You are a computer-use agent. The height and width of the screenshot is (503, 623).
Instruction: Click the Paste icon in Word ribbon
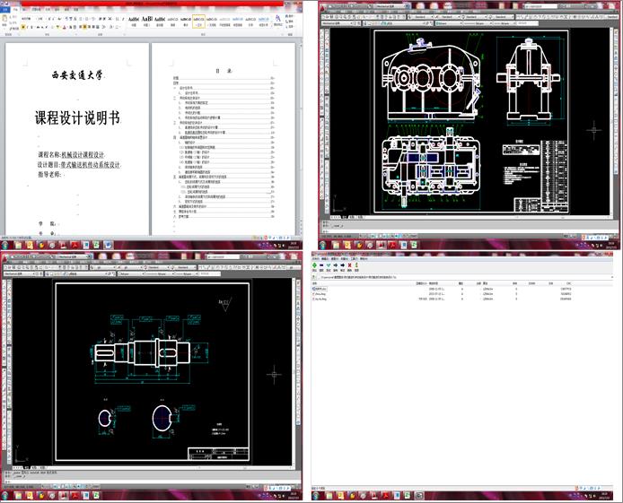click(x=7, y=22)
